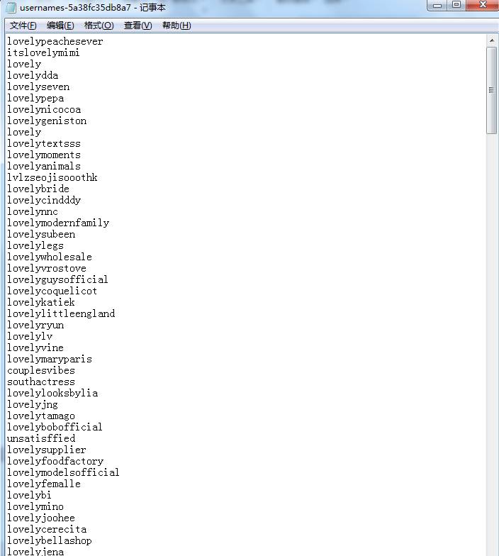Open the 查看(V) menu

[x=138, y=26]
